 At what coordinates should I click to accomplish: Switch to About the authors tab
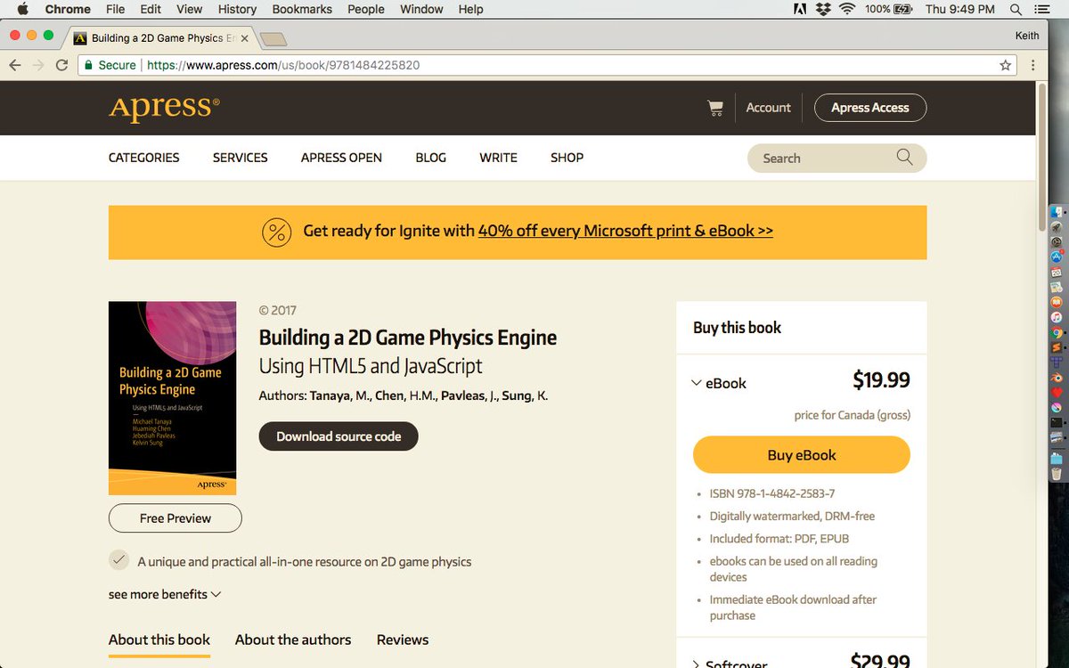(293, 639)
